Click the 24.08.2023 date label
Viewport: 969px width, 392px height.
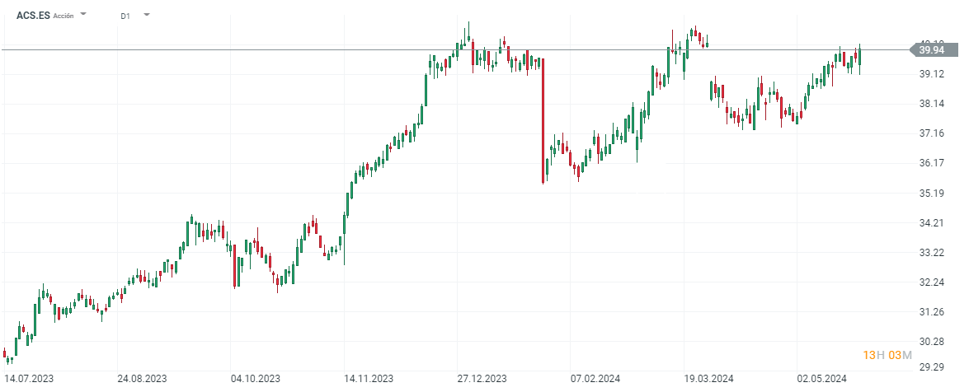coord(142,379)
